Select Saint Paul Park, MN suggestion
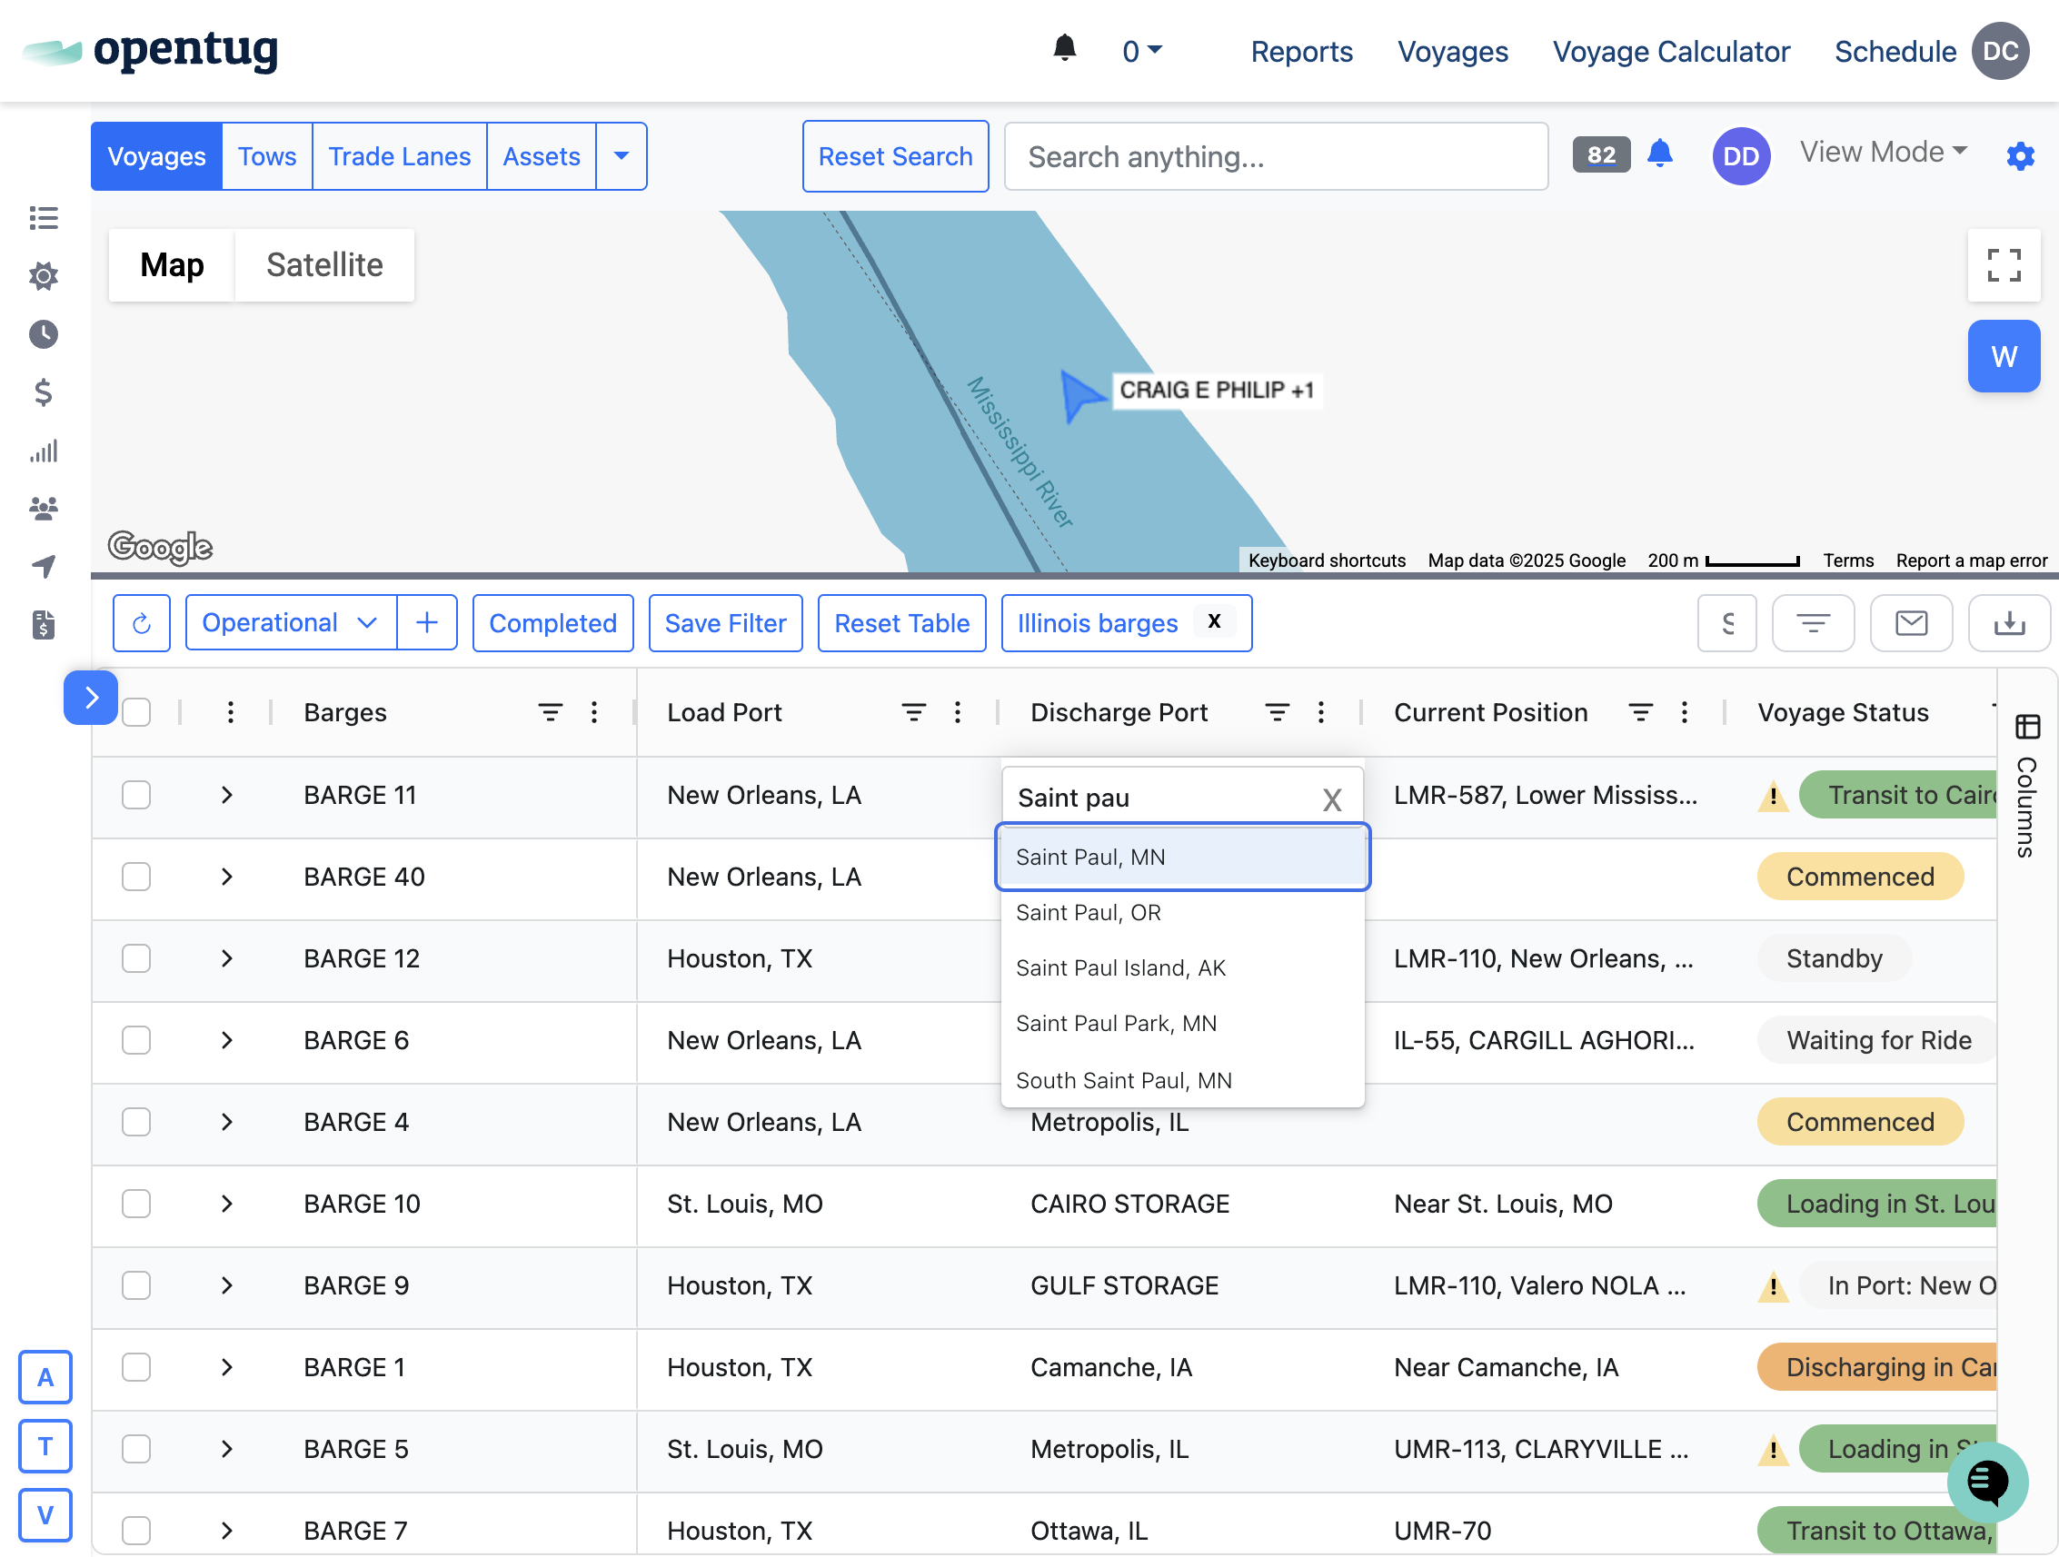Screen dimensions: 2059x1557 (x=1116, y=1025)
